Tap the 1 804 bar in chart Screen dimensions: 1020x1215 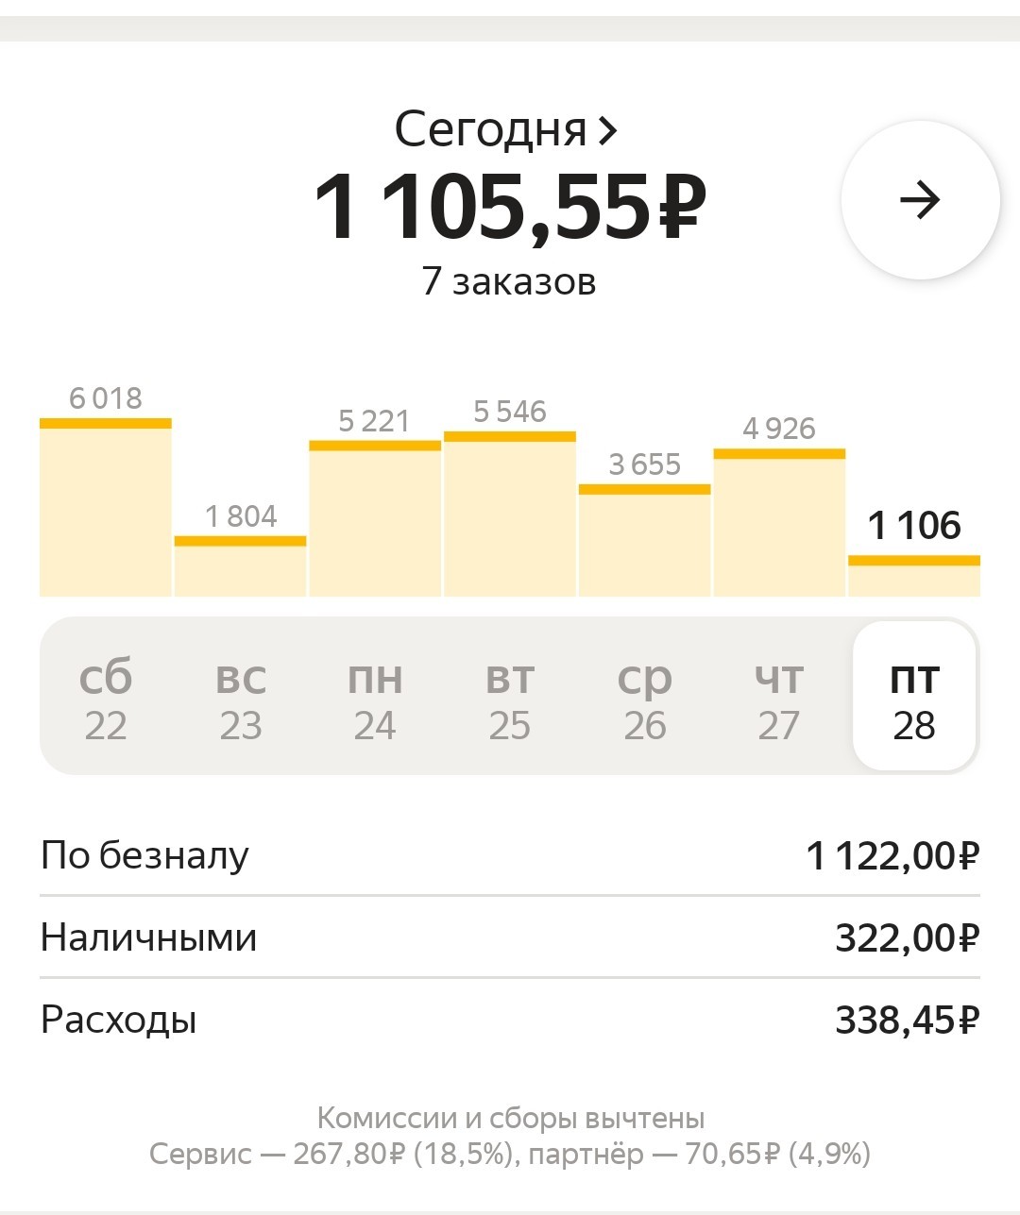pyautogui.click(x=241, y=566)
